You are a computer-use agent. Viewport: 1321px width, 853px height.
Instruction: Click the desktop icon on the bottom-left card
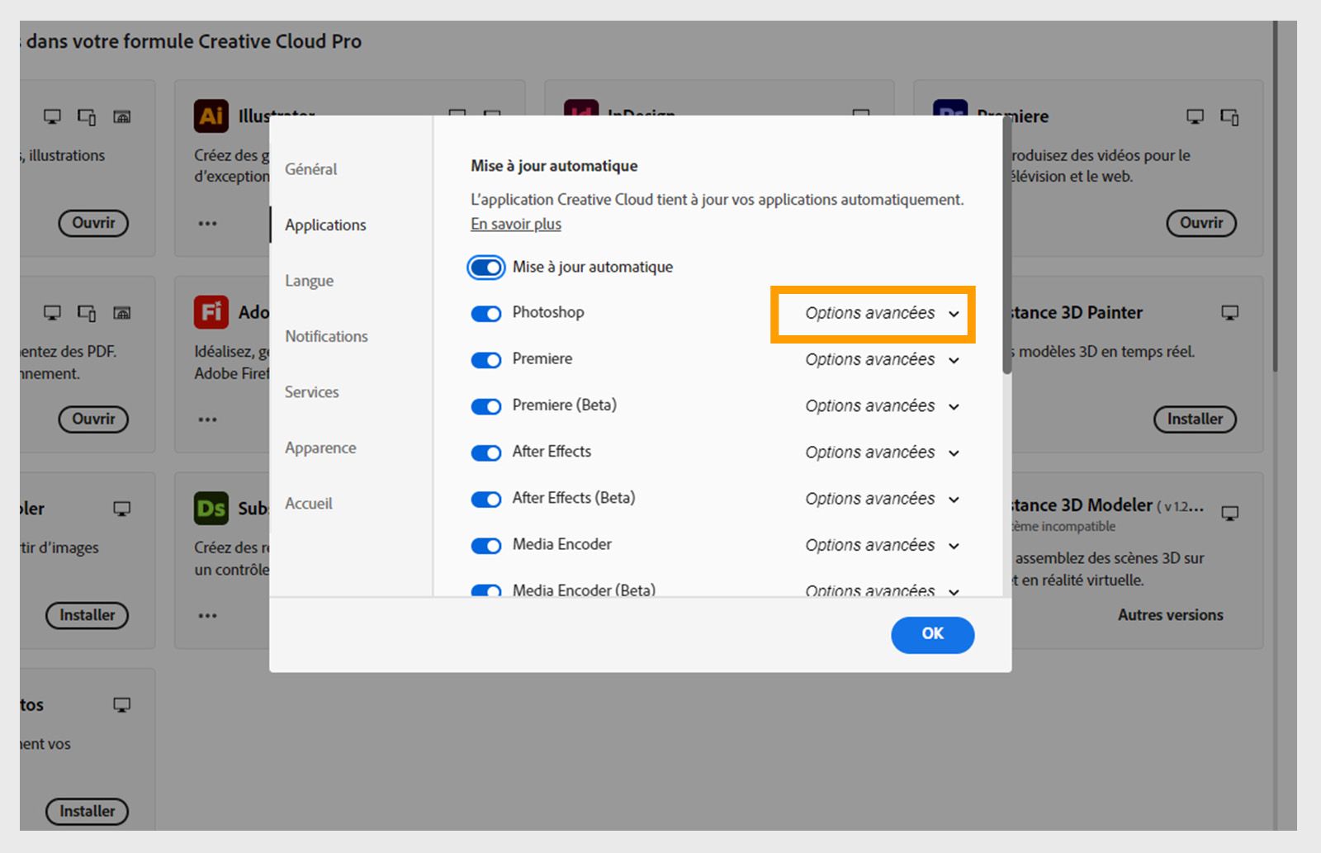pyautogui.click(x=122, y=704)
